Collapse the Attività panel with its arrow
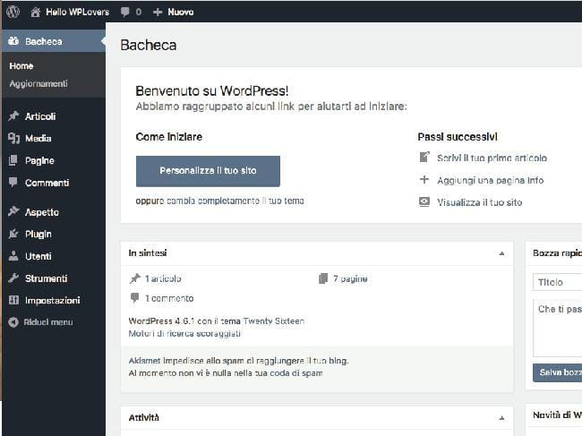Viewport: 582px width, 436px height. (501, 418)
